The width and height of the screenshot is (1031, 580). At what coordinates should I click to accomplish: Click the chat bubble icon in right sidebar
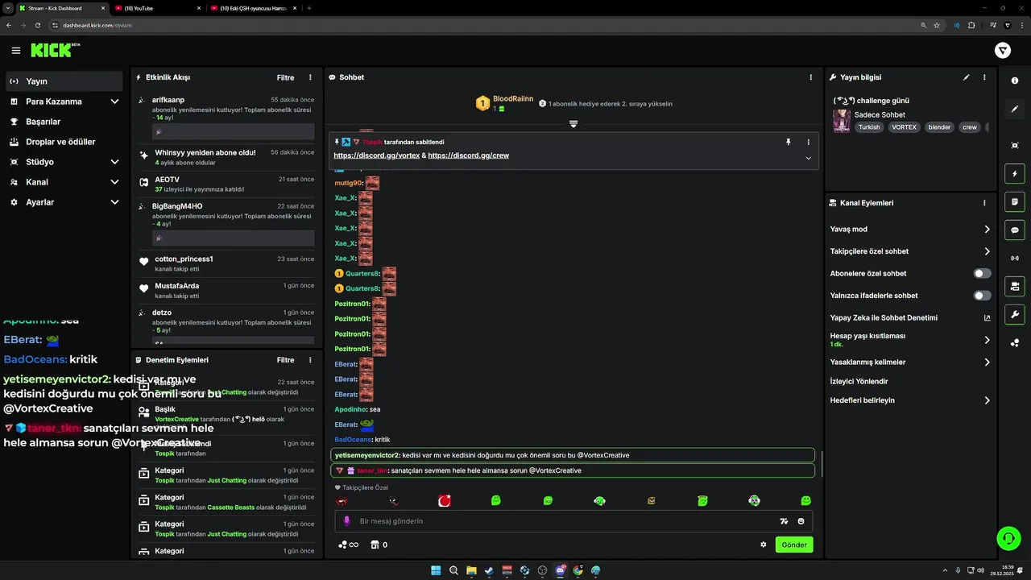coord(1015,230)
